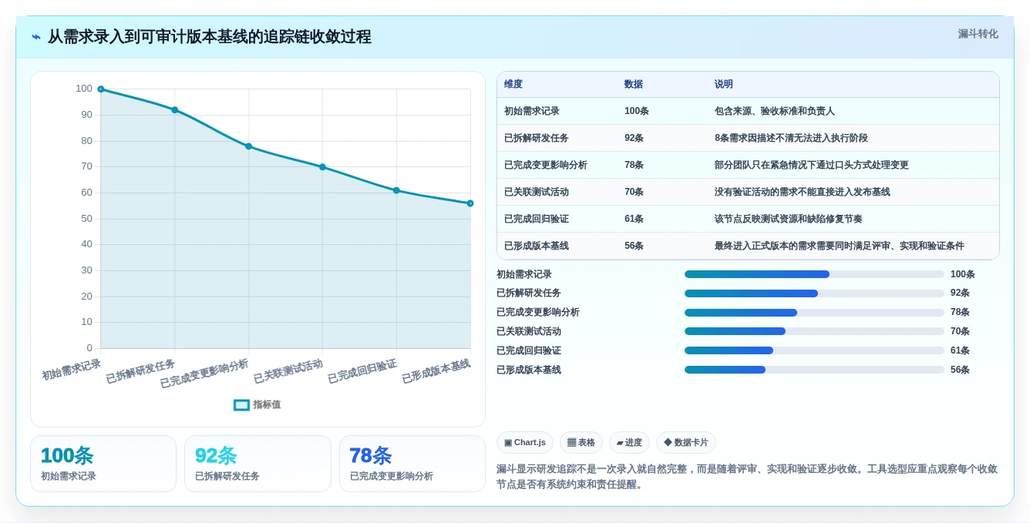Viewport: 1030px width, 523px height.
Task: Select table cell 已形成版本基线 in 维度 column
Action: [x=557, y=246]
